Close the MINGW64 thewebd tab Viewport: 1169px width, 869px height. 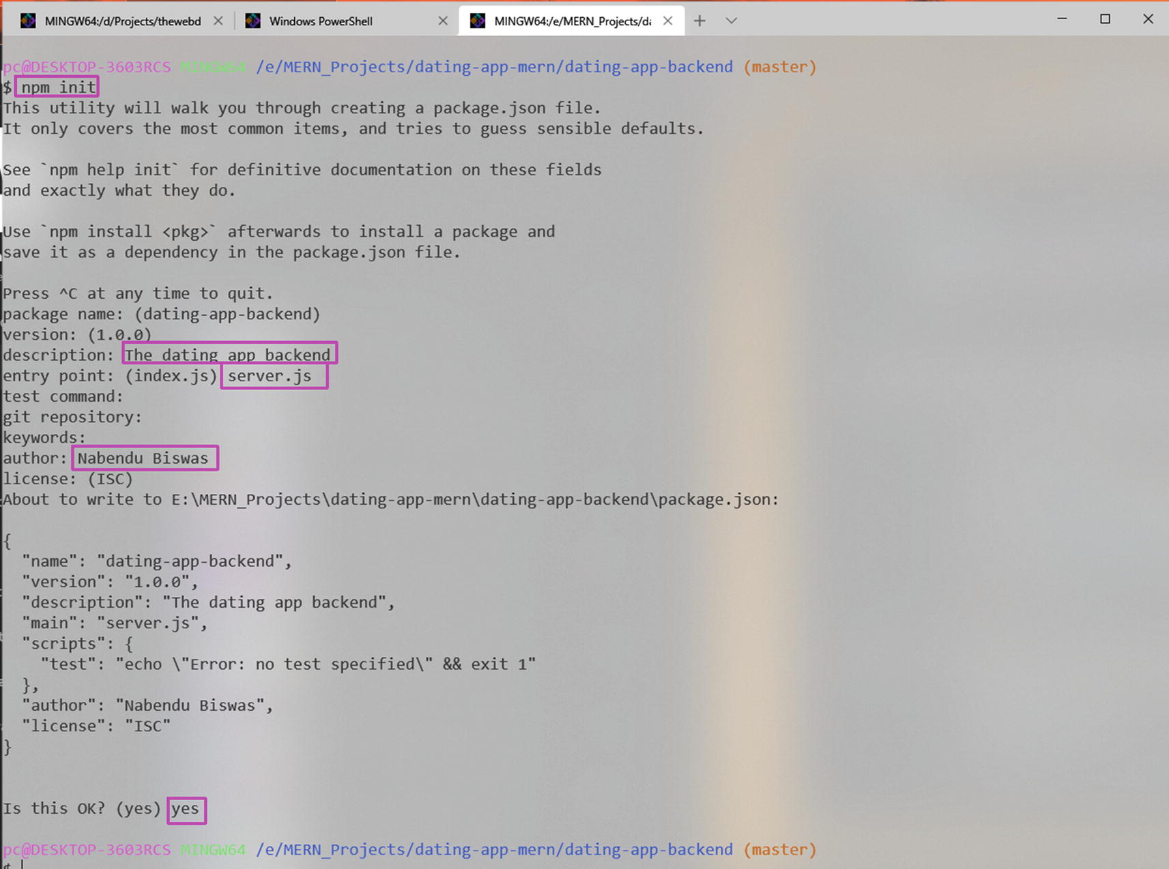coord(218,21)
